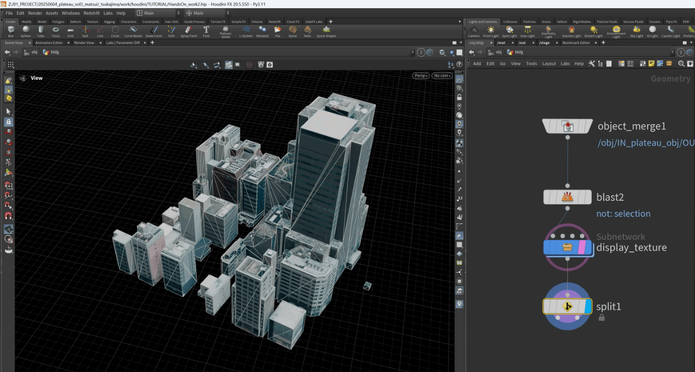Toggle the template flag on display_texture node
This screenshot has width=695, height=372.
click(x=581, y=247)
